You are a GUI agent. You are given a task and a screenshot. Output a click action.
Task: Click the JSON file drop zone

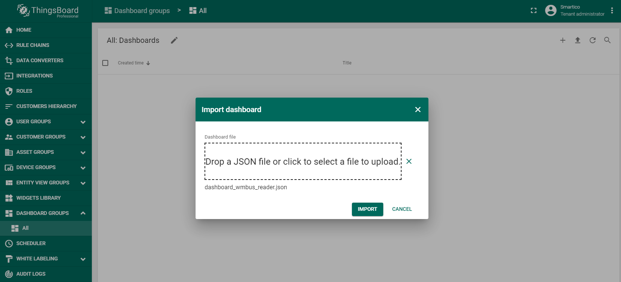click(303, 161)
